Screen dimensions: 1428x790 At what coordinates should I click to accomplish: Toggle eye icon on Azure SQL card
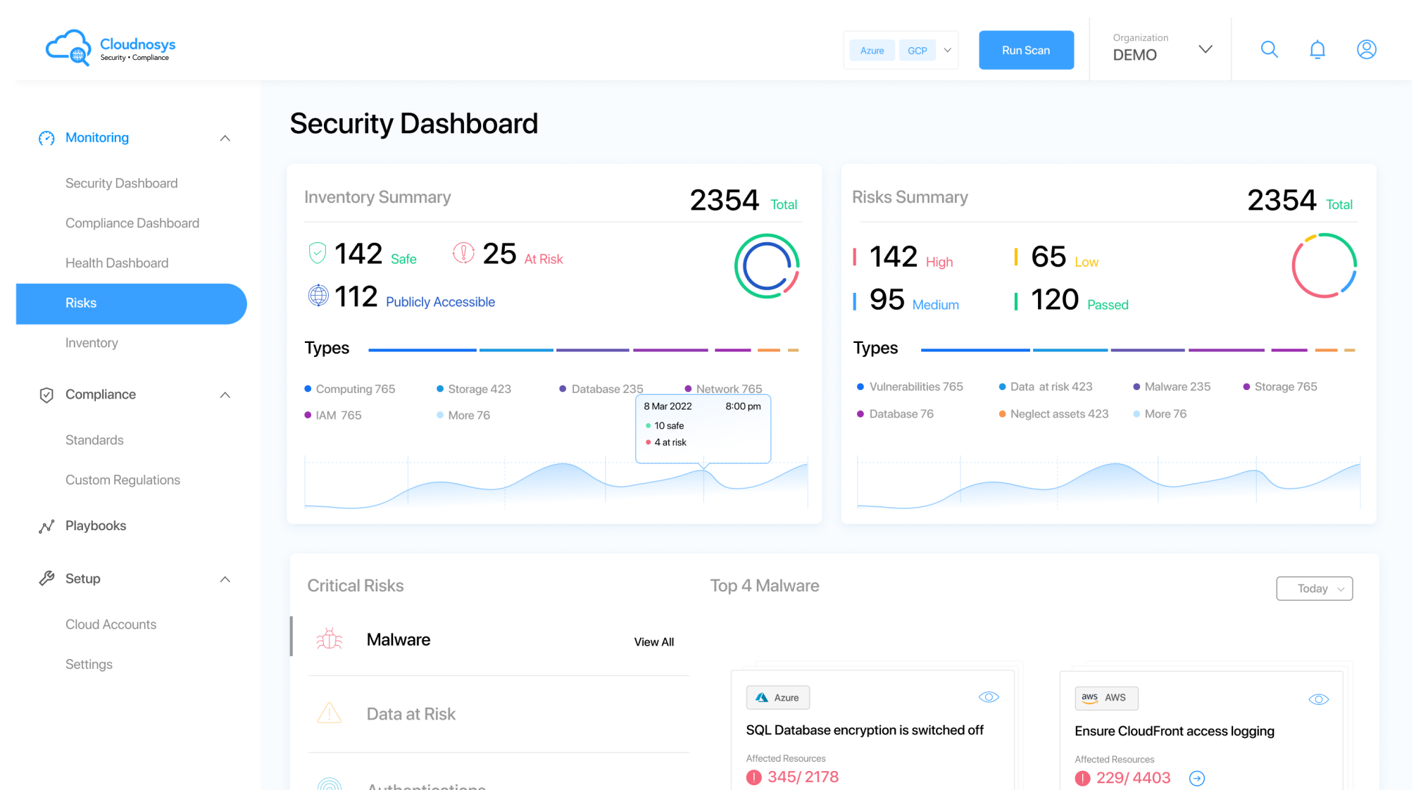click(x=989, y=697)
